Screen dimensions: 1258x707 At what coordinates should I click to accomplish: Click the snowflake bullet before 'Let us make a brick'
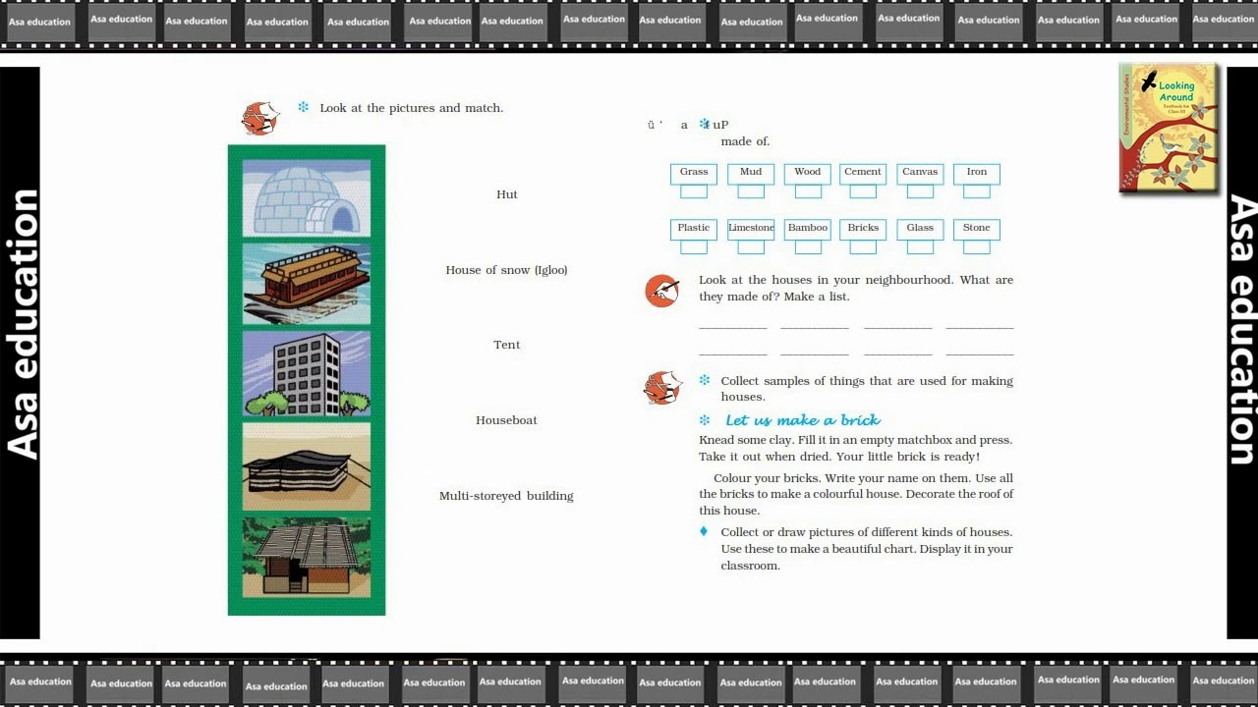coord(704,420)
